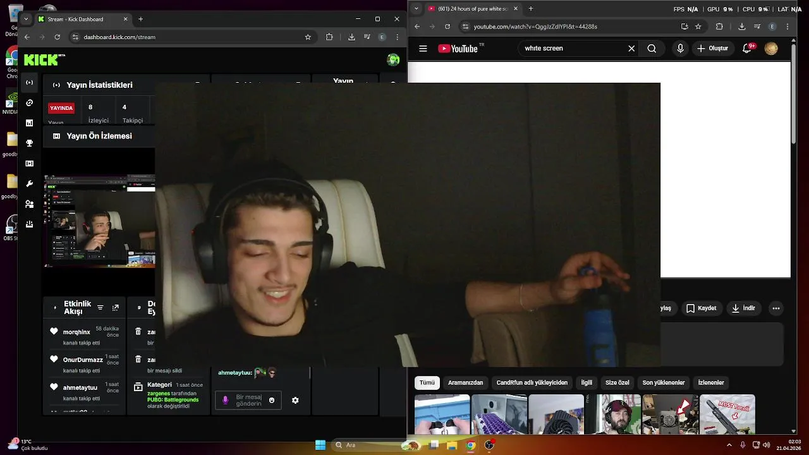Image resolution: width=809 pixels, height=455 pixels.
Task: Start YouTube voice search with microphone
Action: 680,49
